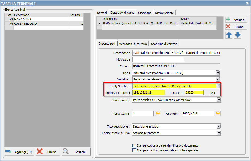The image size is (251, 161).
Task: Click the blue up arrow to move device up
Action: [229, 35]
